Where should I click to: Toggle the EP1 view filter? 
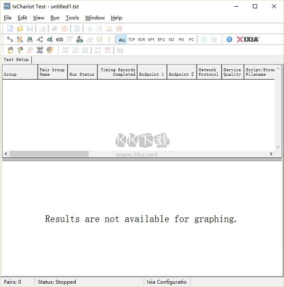coord(151,40)
